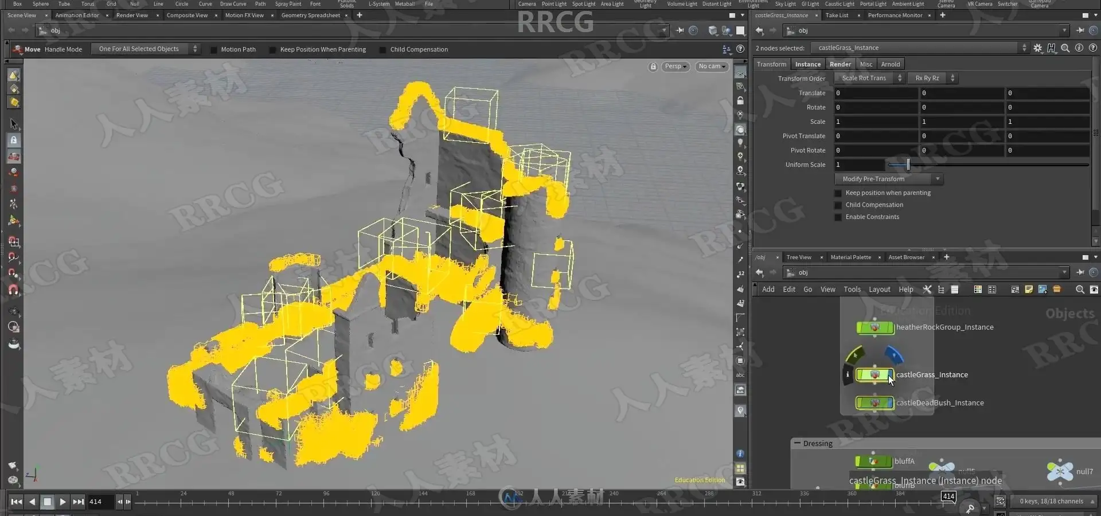Image resolution: width=1101 pixels, height=516 pixels.
Task: Click the node shape palette icon
Action: (992, 290)
